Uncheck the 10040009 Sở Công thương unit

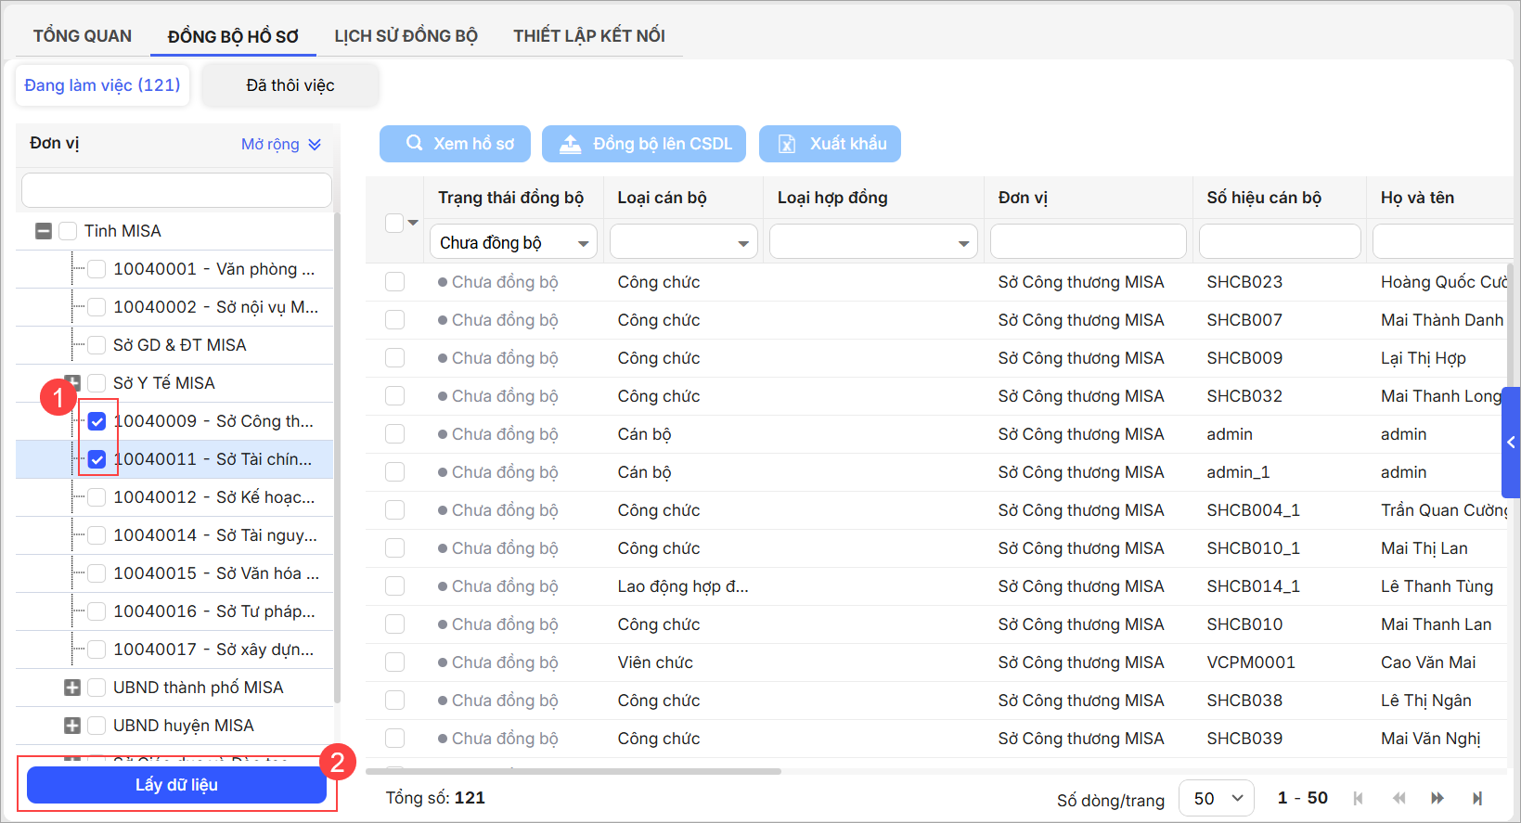[97, 421]
